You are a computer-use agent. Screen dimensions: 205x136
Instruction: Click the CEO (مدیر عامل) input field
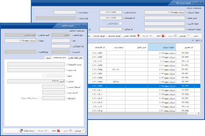[165, 18]
